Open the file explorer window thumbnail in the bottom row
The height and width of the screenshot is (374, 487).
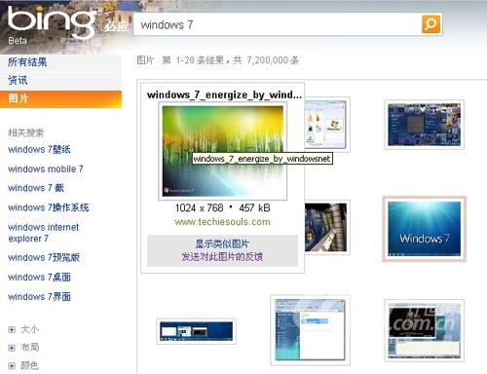(310, 330)
